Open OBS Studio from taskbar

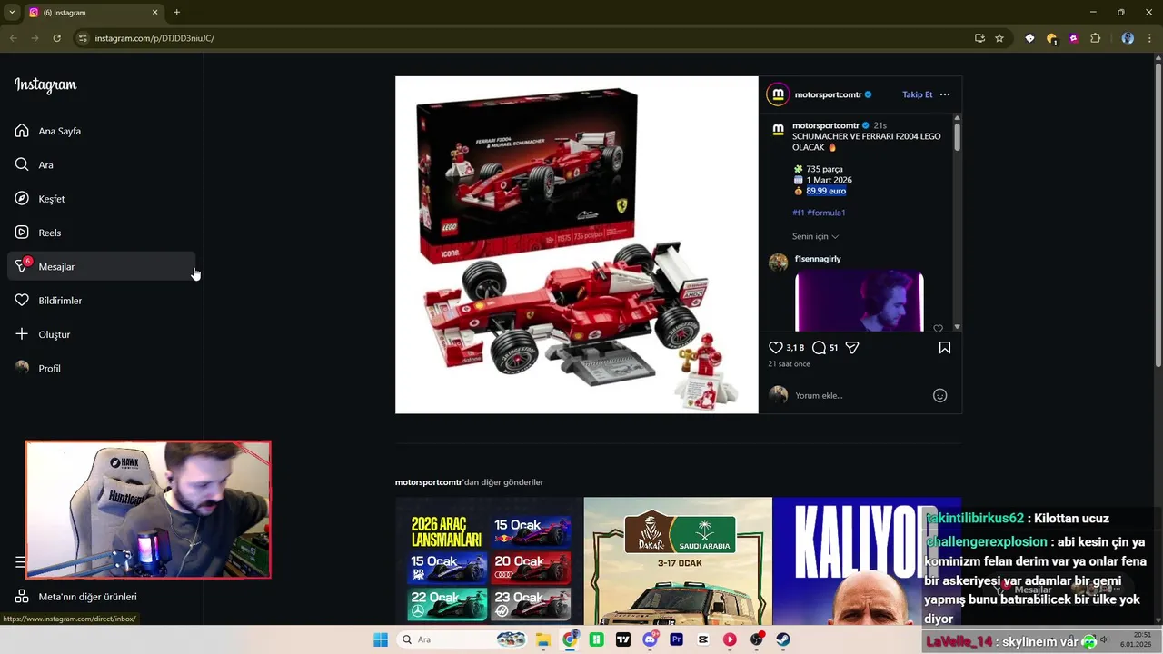tap(756, 639)
